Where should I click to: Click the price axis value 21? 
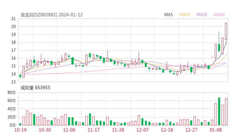(x=13, y=19)
